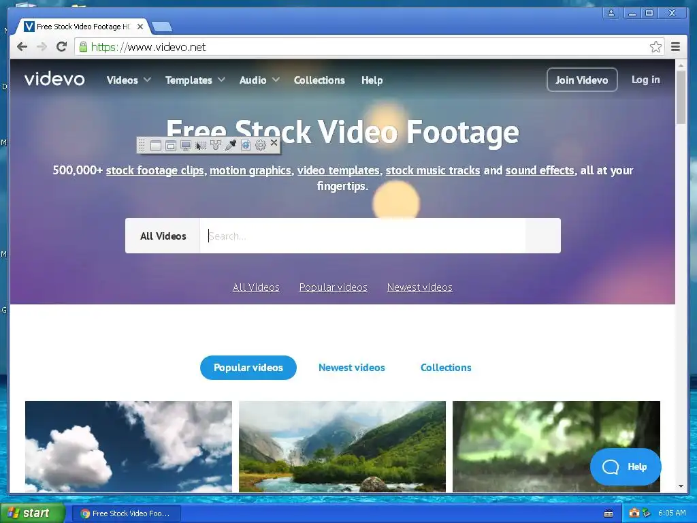Click the scrollbar up arrow
Viewport: 697px width, 523px height.
pyautogui.click(x=681, y=65)
